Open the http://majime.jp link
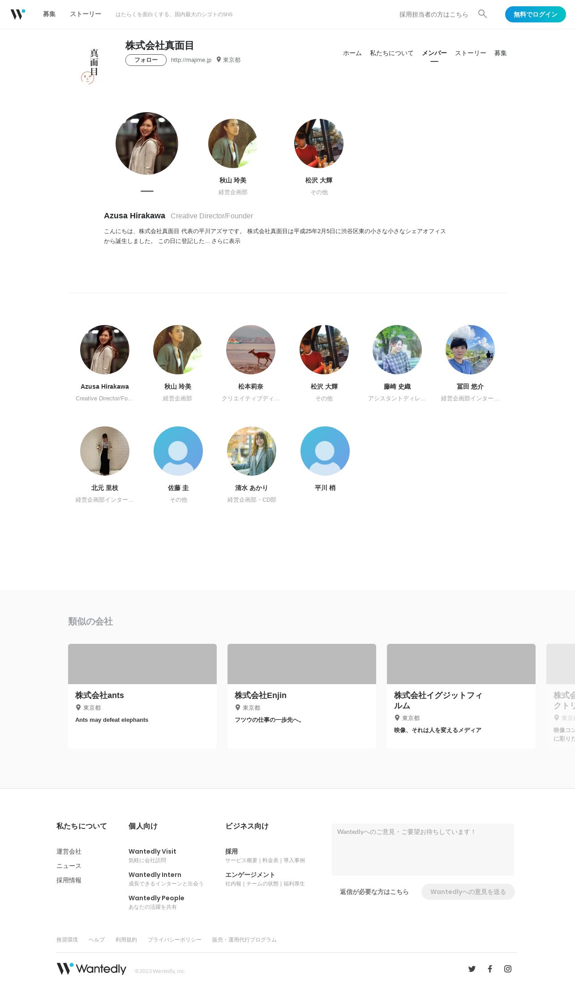Image resolution: width=575 pixels, height=985 pixels. 191,60
